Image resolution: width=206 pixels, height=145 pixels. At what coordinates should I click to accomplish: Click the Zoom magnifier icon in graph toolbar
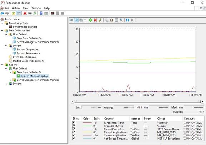click(121, 20)
